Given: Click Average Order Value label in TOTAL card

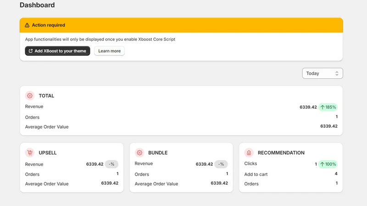Looking at the screenshot, I should [x=47, y=127].
